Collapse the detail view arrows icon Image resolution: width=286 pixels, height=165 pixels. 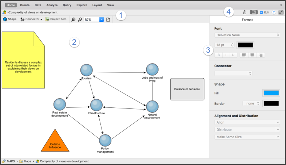pos(281,12)
